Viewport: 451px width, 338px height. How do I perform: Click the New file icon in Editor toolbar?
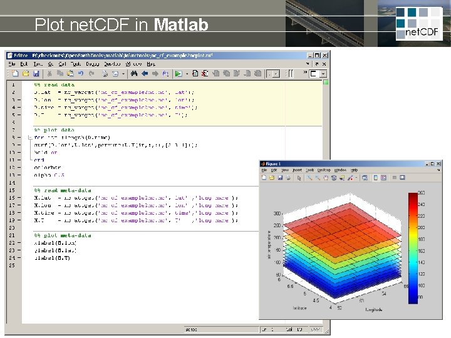tap(15, 74)
